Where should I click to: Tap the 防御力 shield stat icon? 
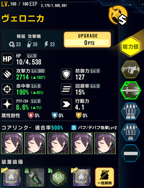(x=66, y=74)
